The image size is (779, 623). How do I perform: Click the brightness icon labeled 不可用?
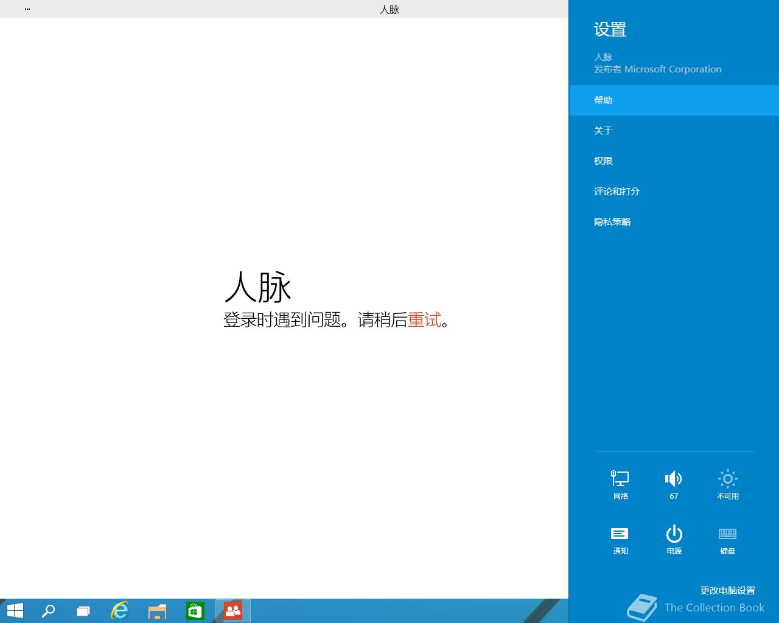[727, 485]
